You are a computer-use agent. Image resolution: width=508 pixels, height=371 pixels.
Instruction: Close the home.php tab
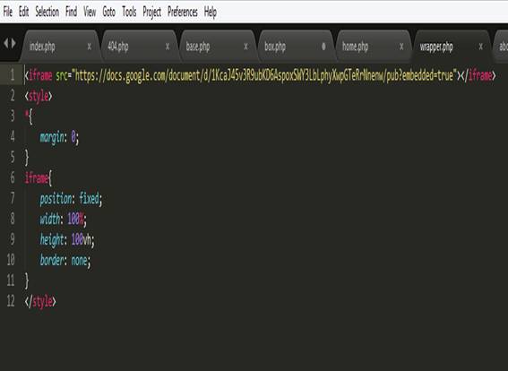point(401,47)
